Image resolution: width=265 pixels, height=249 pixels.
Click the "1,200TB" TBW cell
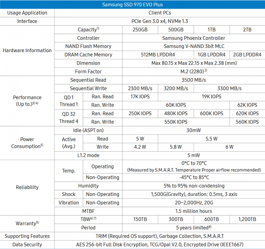[x=247, y=219]
